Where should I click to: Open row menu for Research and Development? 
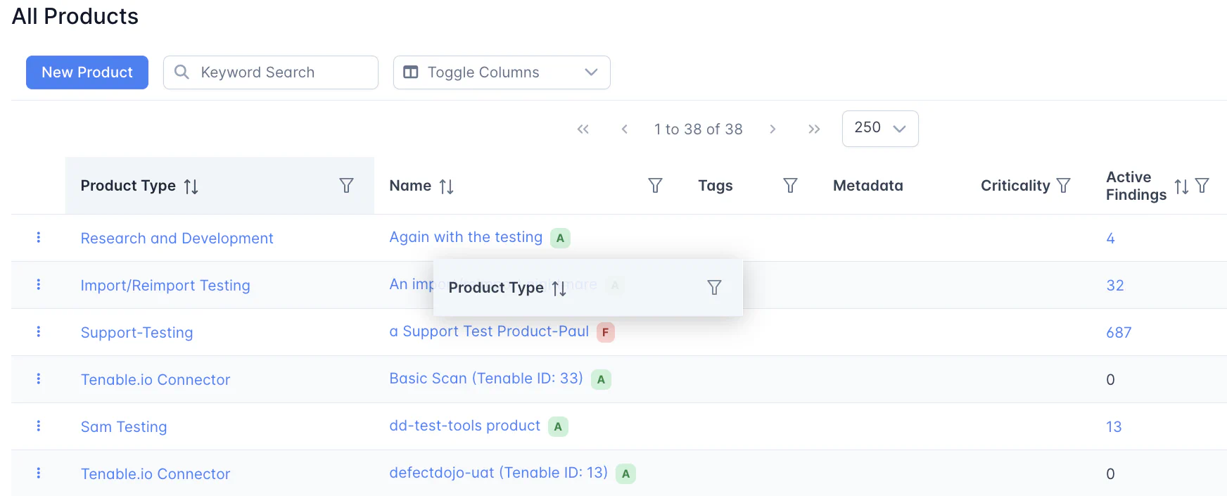pyautogui.click(x=39, y=238)
